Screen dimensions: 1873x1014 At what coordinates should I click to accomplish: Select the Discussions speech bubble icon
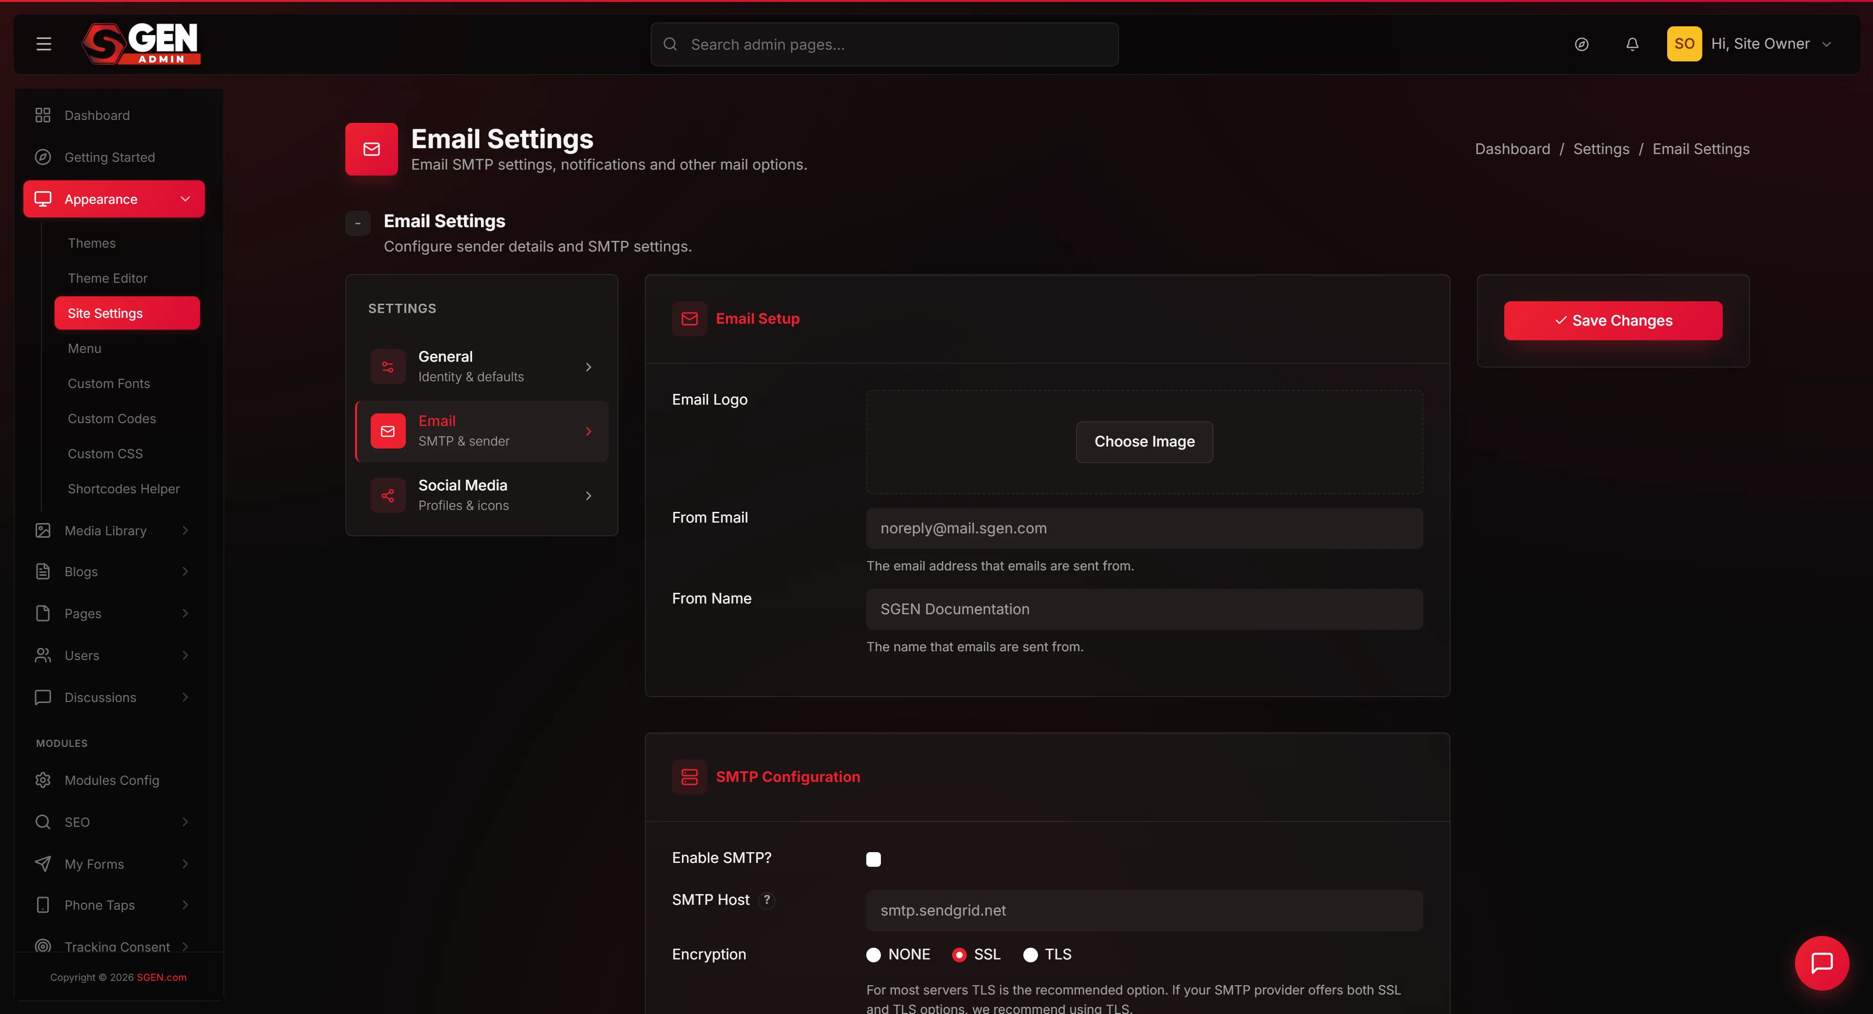point(43,697)
